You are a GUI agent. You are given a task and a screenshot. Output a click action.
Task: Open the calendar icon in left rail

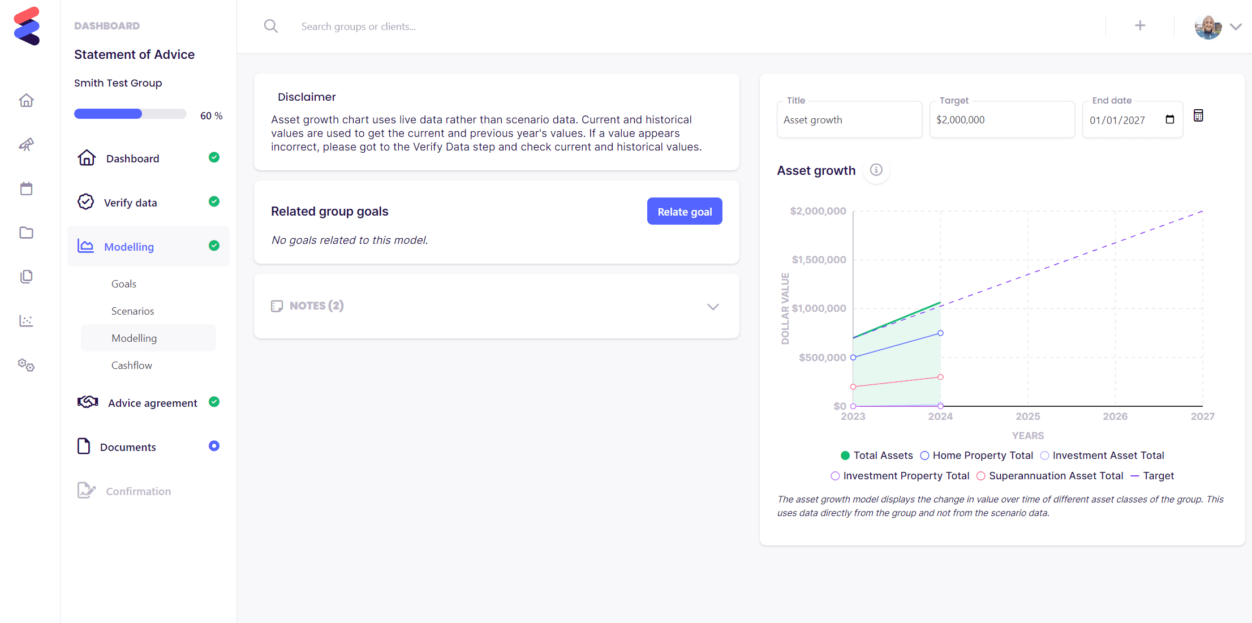26,189
